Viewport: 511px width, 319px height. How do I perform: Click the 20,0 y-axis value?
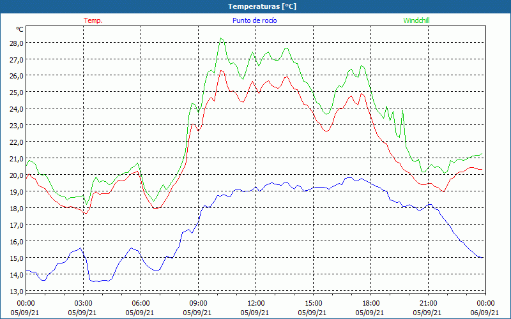[x=17, y=175]
